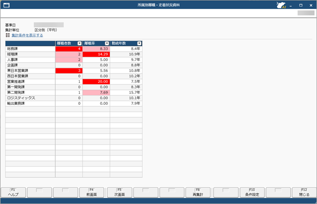Screen dimensions: 317x204
Task: Click the F10 条件設定 button
Action: point(252,193)
